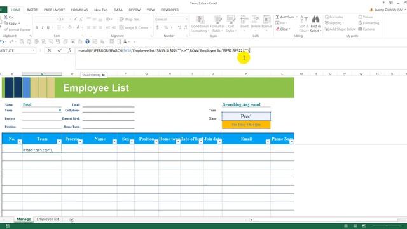Open the INSERT ribbon tab
This screenshot has width=407, height=229.
click(x=32, y=10)
